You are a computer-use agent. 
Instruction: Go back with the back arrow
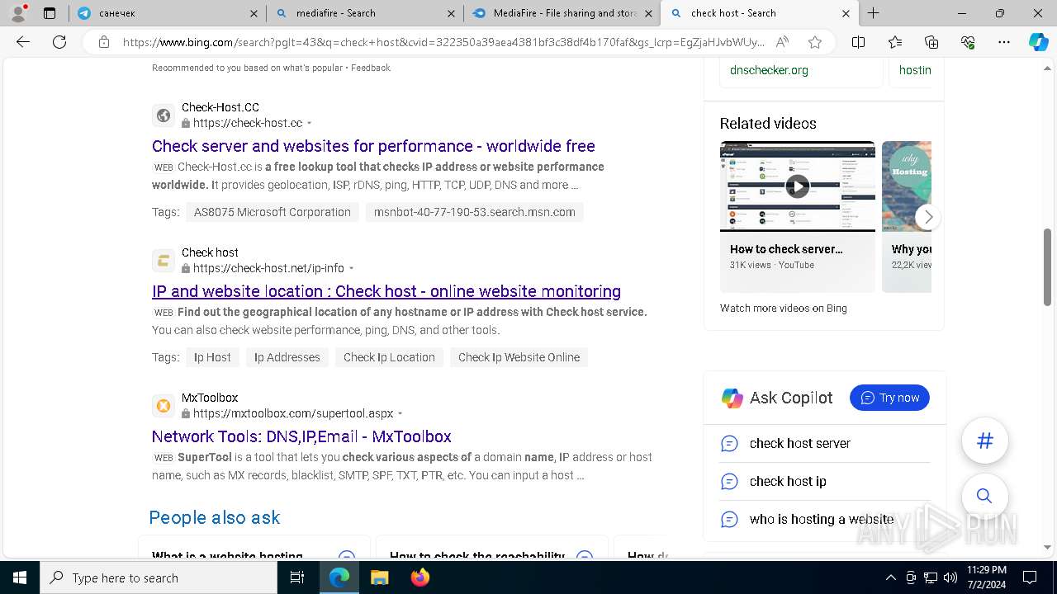tap(23, 42)
